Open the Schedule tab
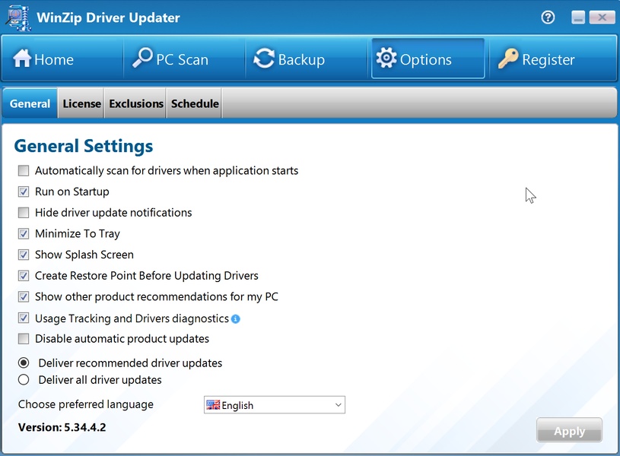Viewport: 620px width, 456px height. [x=195, y=103]
